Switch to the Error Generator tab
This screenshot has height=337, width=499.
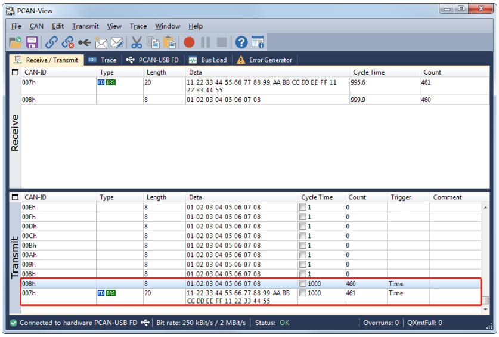pyautogui.click(x=265, y=60)
